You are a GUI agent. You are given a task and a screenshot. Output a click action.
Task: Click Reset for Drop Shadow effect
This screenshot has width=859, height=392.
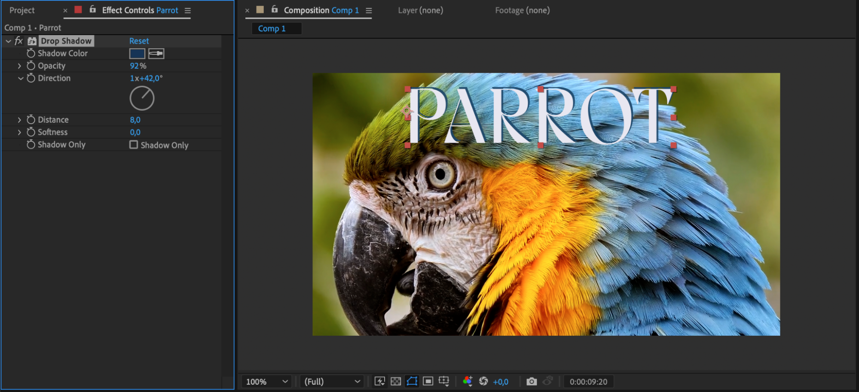tap(139, 41)
